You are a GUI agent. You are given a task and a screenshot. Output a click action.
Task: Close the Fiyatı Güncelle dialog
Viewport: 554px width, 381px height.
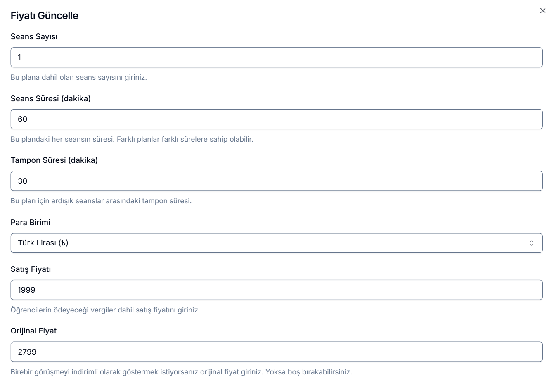[542, 11]
